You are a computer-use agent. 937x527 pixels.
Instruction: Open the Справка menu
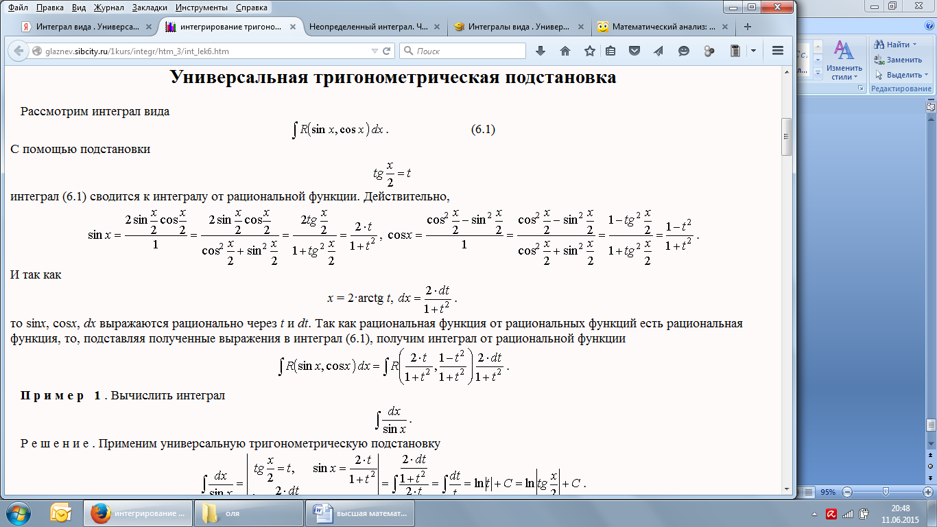(x=252, y=8)
